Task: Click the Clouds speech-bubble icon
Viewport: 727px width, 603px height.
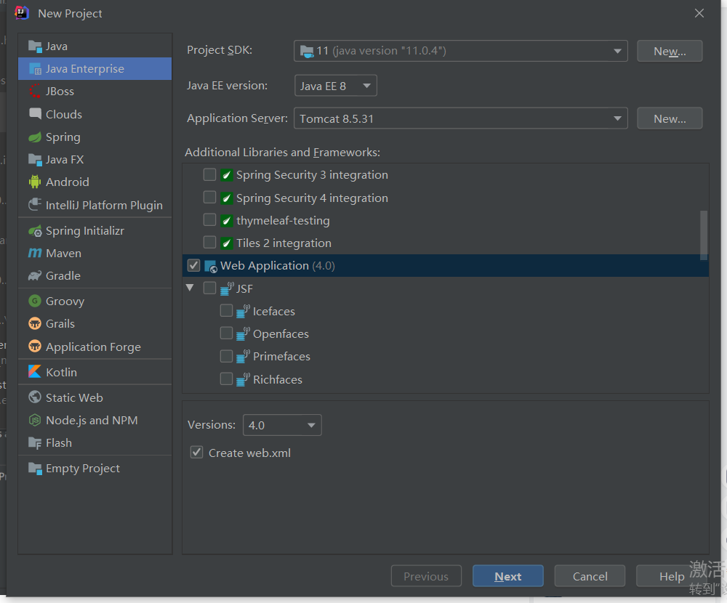Action: coord(35,114)
